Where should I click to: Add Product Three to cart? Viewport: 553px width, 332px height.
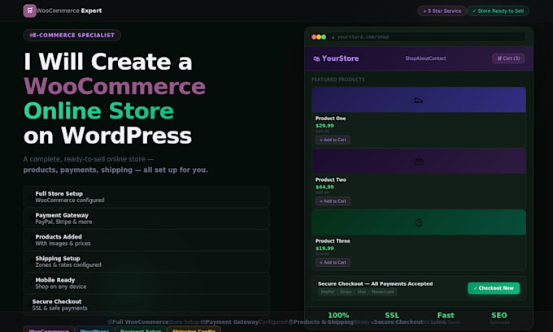(x=333, y=262)
